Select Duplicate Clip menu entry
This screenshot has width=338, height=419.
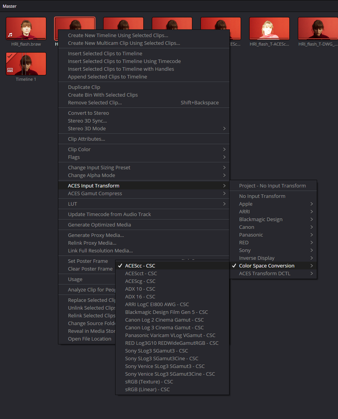point(84,87)
